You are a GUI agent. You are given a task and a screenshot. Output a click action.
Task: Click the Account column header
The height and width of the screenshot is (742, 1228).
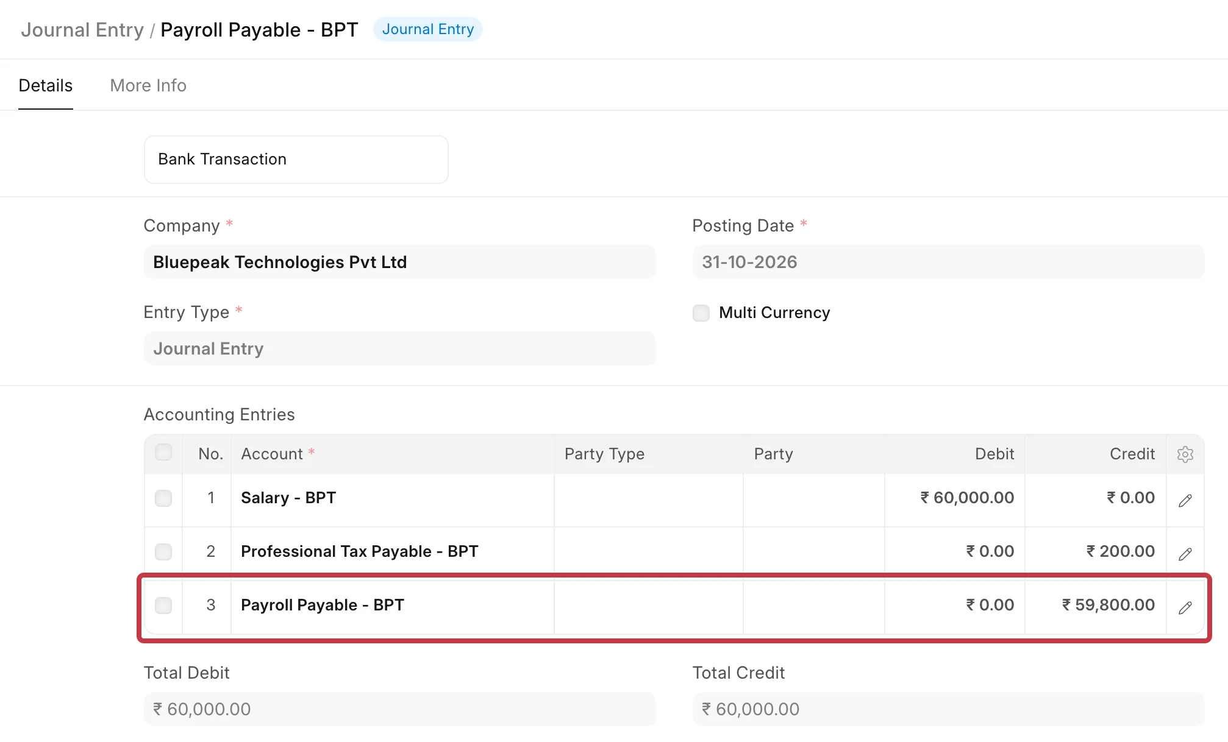(x=393, y=454)
